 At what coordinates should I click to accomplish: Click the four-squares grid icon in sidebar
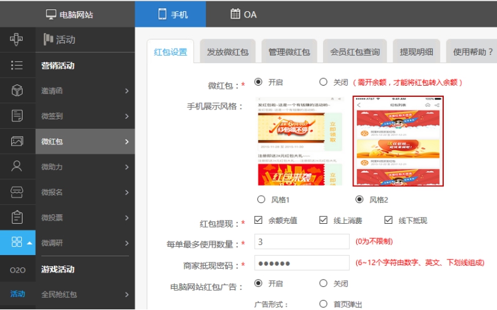tap(17, 242)
